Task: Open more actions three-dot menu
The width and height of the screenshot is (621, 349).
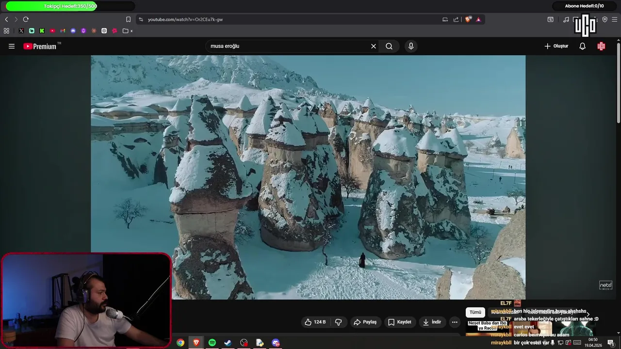Action: pos(455,322)
